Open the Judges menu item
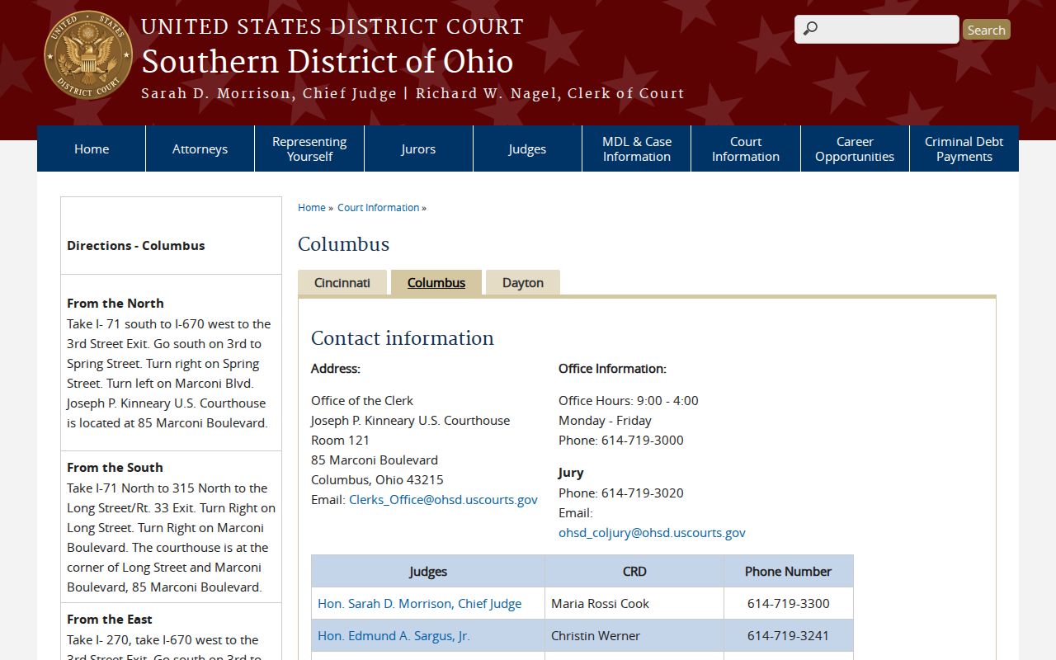The height and width of the screenshot is (660, 1056). [527, 148]
